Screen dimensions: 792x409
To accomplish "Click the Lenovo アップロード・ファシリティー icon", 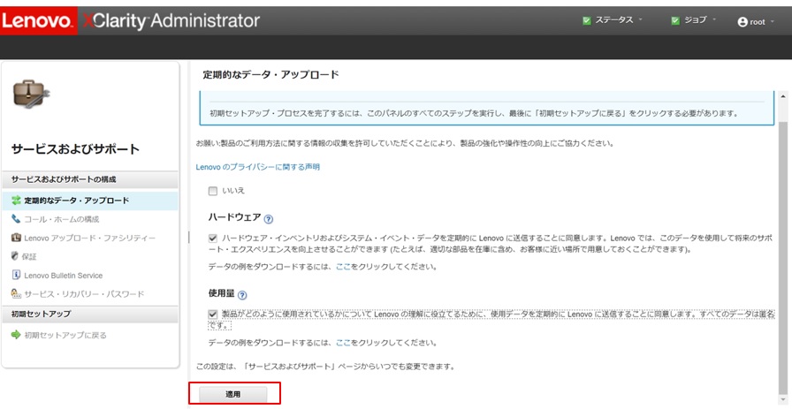I will pyautogui.click(x=16, y=238).
